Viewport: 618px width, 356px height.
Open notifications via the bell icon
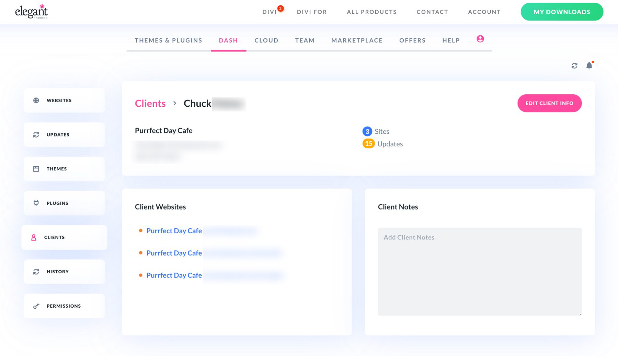tap(589, 66)
